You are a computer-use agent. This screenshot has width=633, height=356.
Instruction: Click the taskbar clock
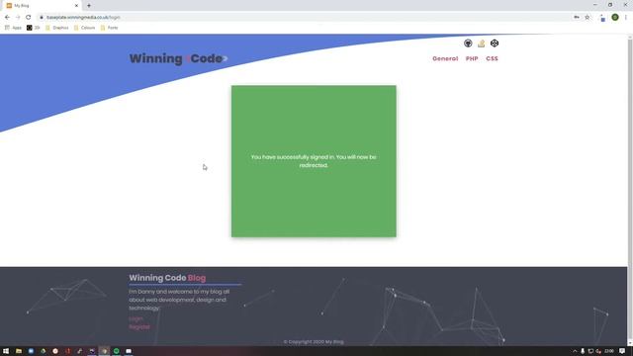tap(609, 351)
